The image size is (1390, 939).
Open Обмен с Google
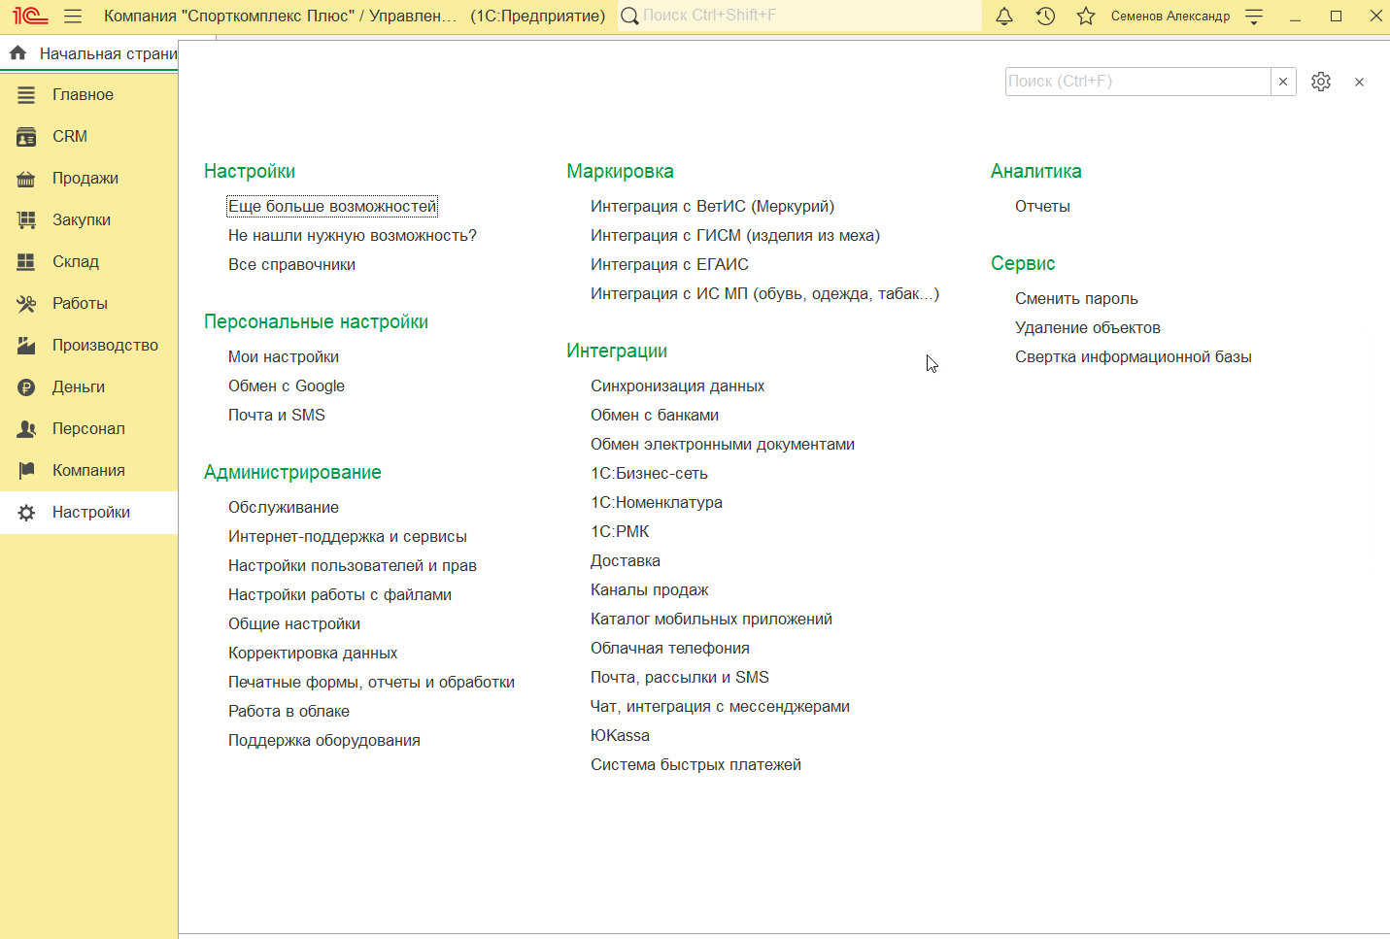click(287, 386)
